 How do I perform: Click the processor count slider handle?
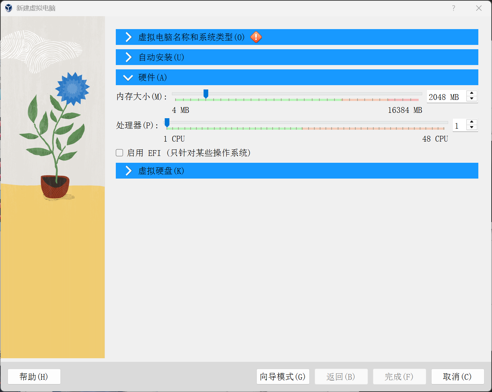coord(167,123)
